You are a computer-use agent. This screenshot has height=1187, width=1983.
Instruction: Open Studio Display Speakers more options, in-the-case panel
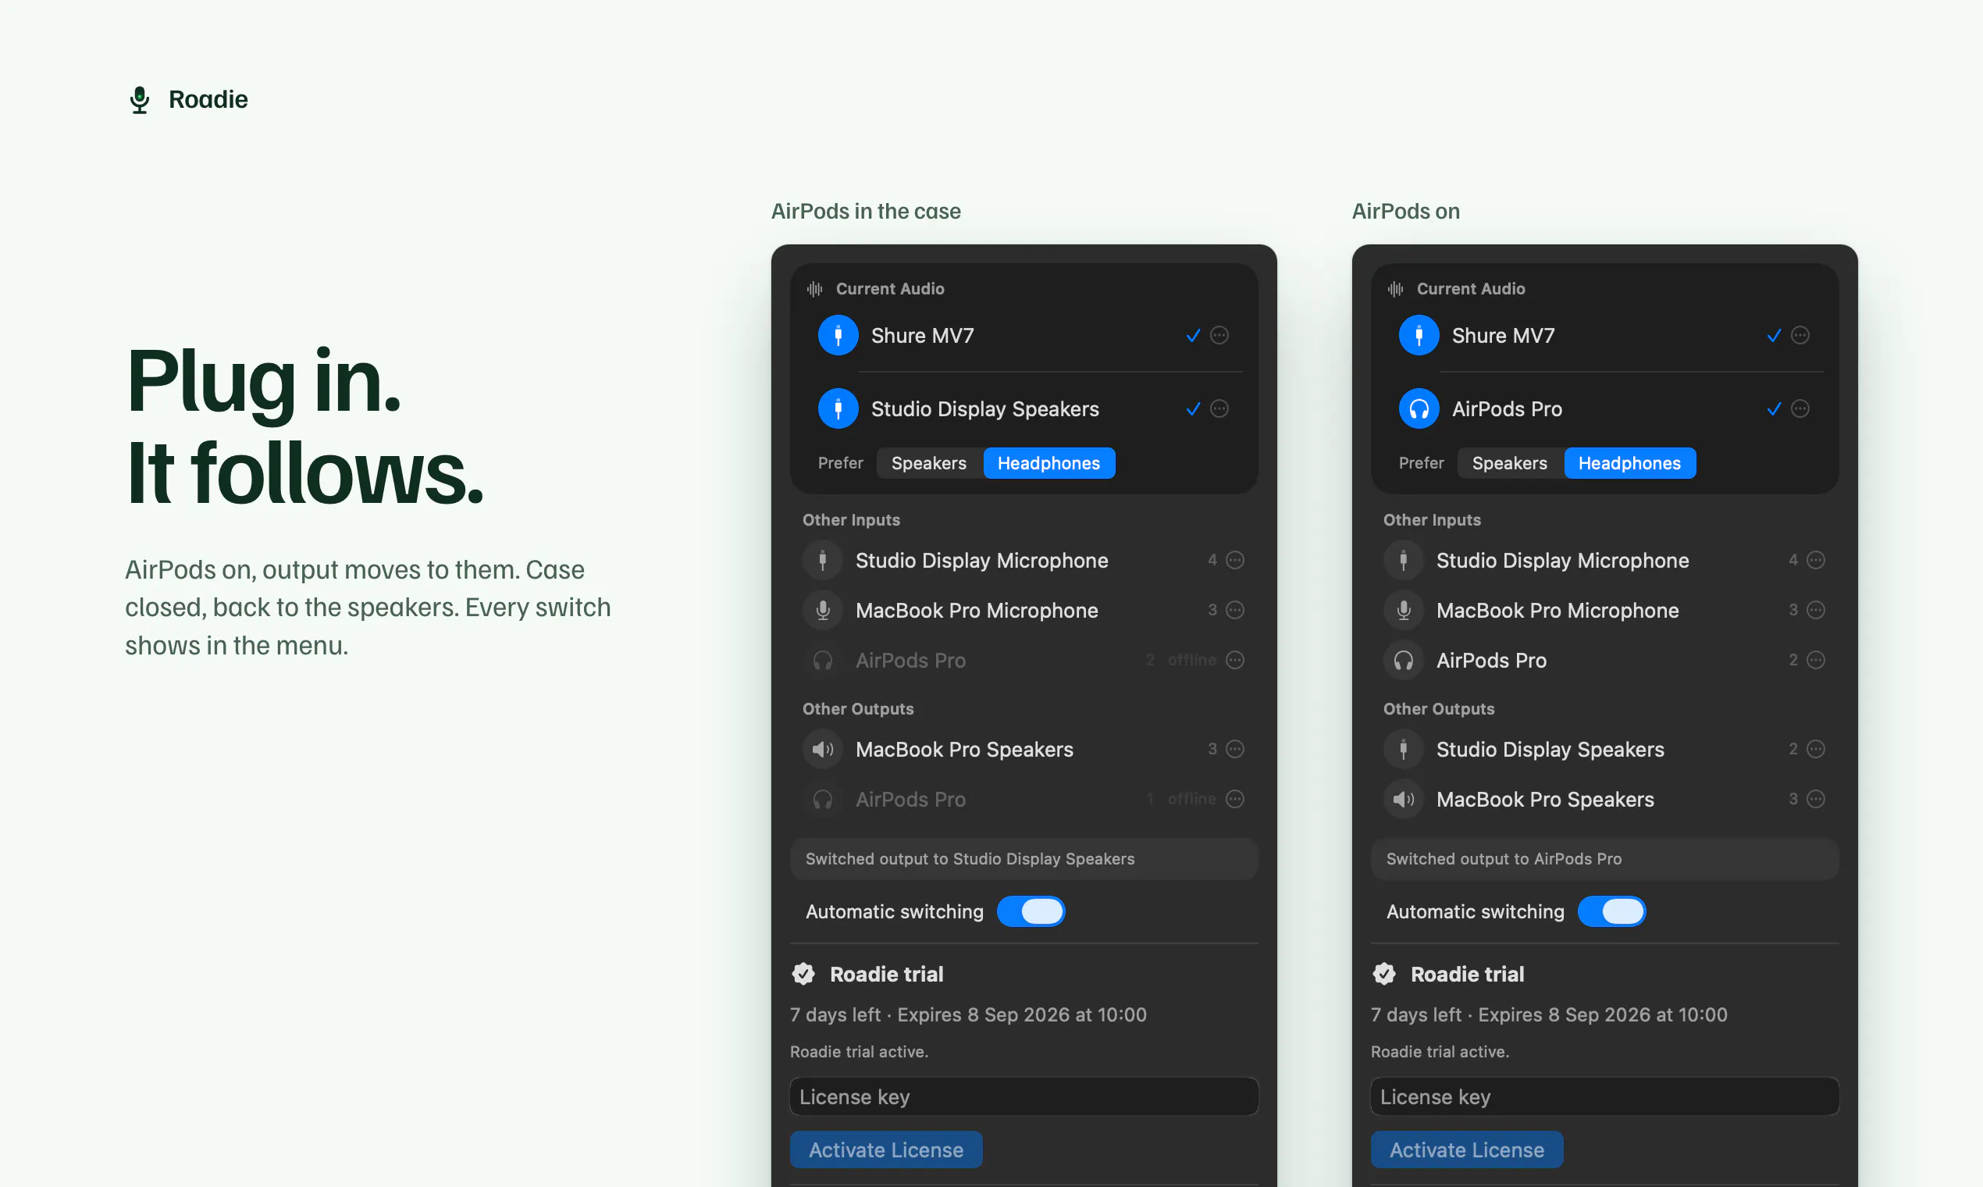coord(1219,408)
